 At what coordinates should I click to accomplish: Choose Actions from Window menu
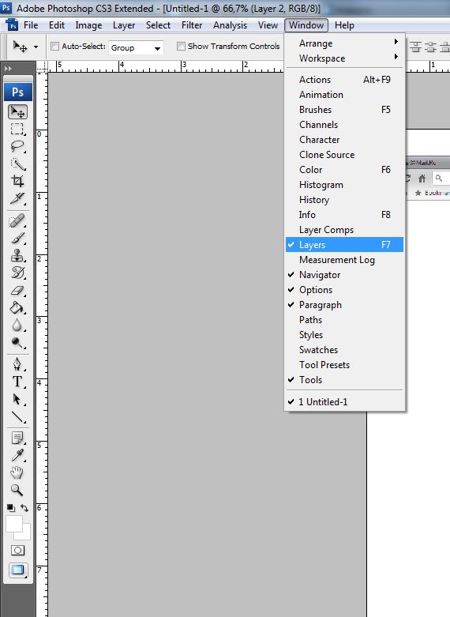[344, 80]
